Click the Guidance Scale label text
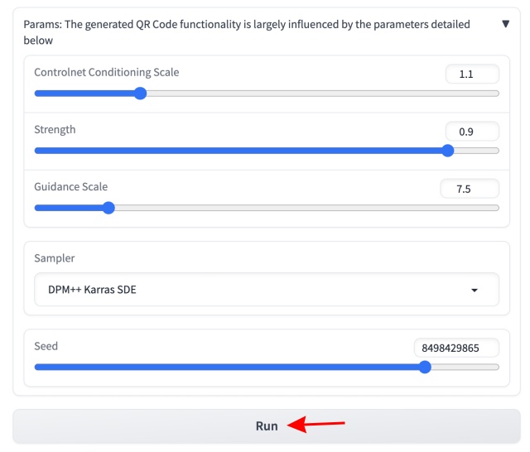 [70, 186]
